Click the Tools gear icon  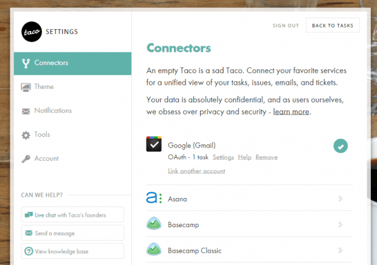[x=26, y=135]
